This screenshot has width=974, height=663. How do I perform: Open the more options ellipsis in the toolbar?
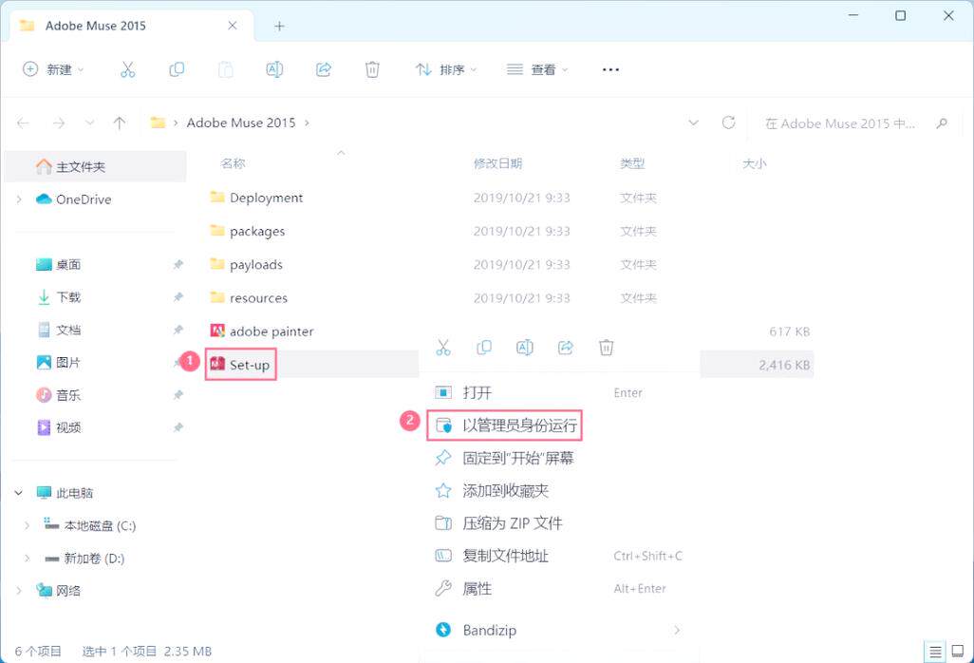610,69
